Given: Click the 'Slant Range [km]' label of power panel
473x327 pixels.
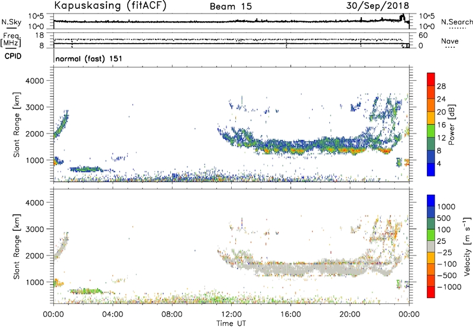Looking at the screenshot, I should point(17,125).
